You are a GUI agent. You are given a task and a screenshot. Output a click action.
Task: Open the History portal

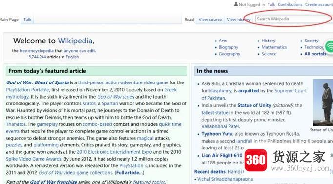[268, 41]
